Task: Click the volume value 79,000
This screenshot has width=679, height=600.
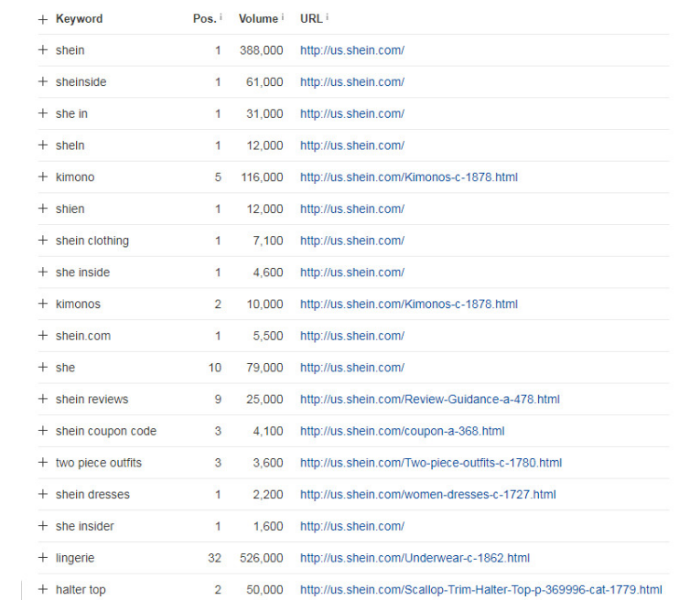Action: pos(264,368)
